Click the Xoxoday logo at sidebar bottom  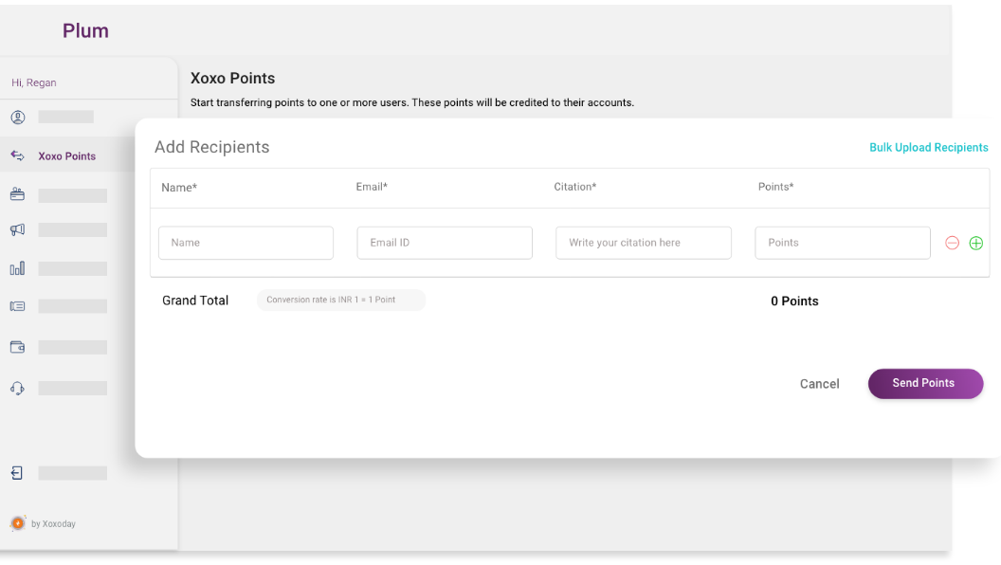[18, 523]
